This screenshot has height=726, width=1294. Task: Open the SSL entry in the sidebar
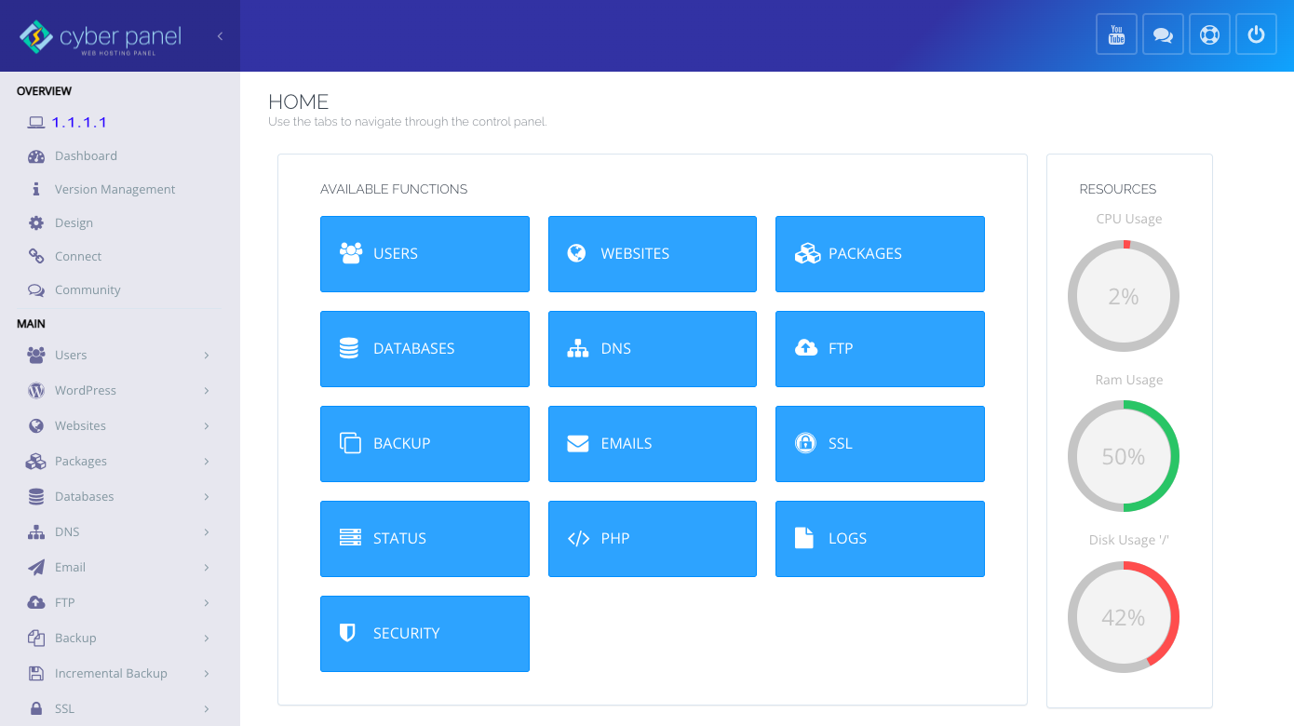coord(65,708)
